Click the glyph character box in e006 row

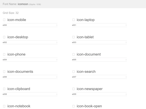tap(57, 77)
